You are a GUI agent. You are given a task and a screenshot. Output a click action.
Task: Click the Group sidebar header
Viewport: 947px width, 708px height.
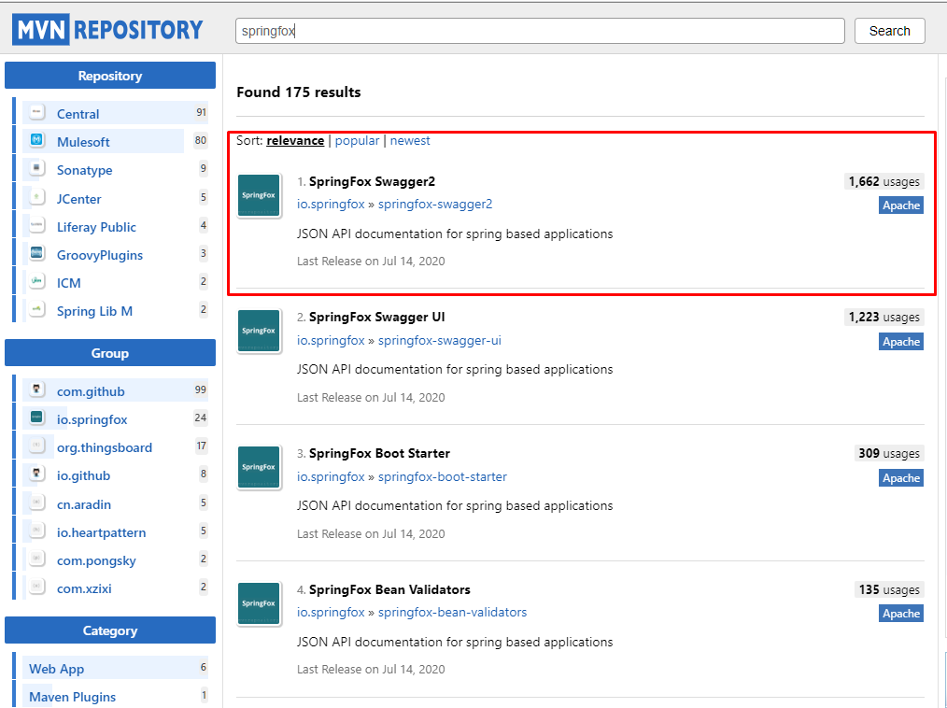(x=110, y=353)
